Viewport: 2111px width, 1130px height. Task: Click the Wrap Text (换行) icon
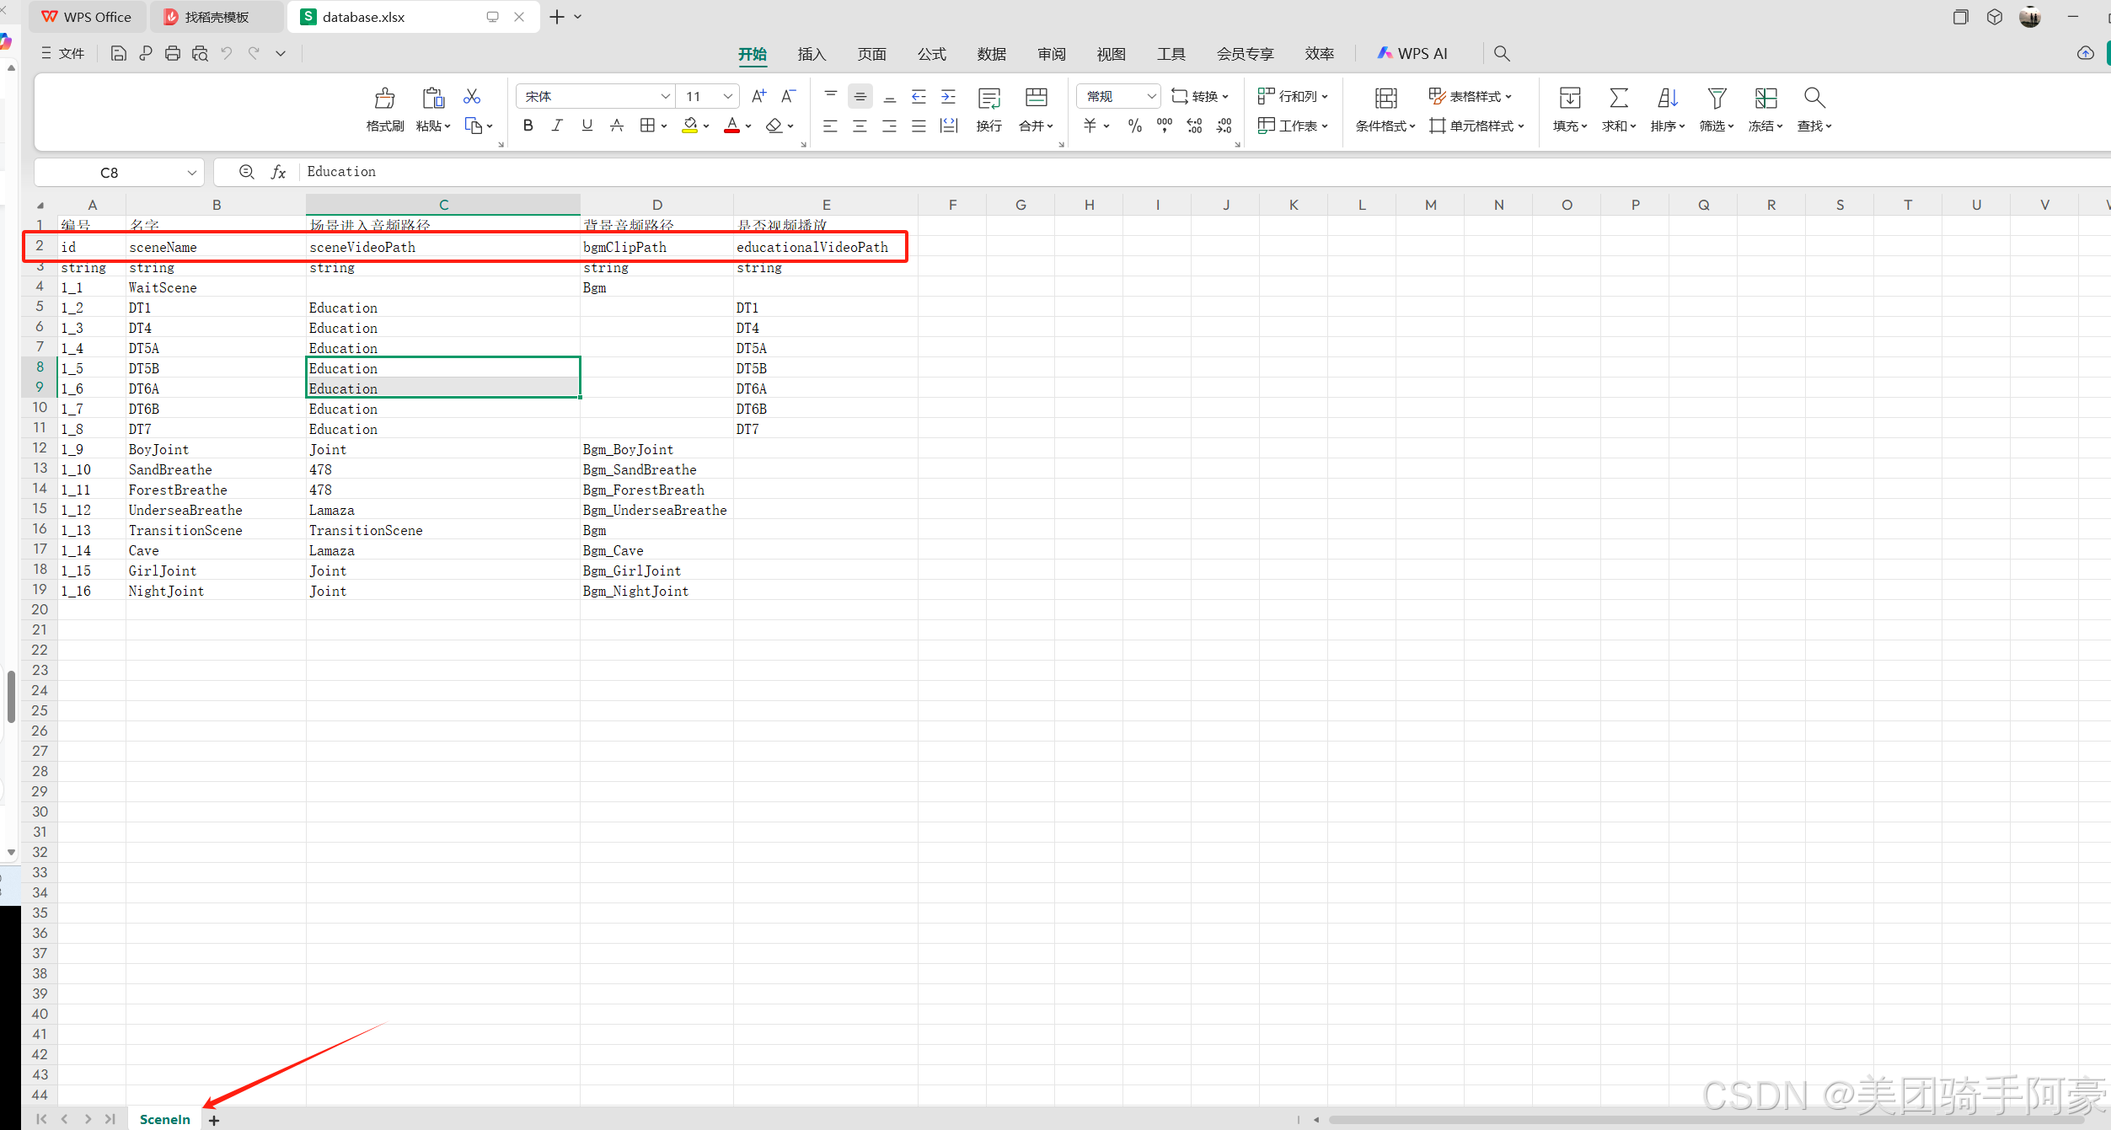click(x=989, y=99)
